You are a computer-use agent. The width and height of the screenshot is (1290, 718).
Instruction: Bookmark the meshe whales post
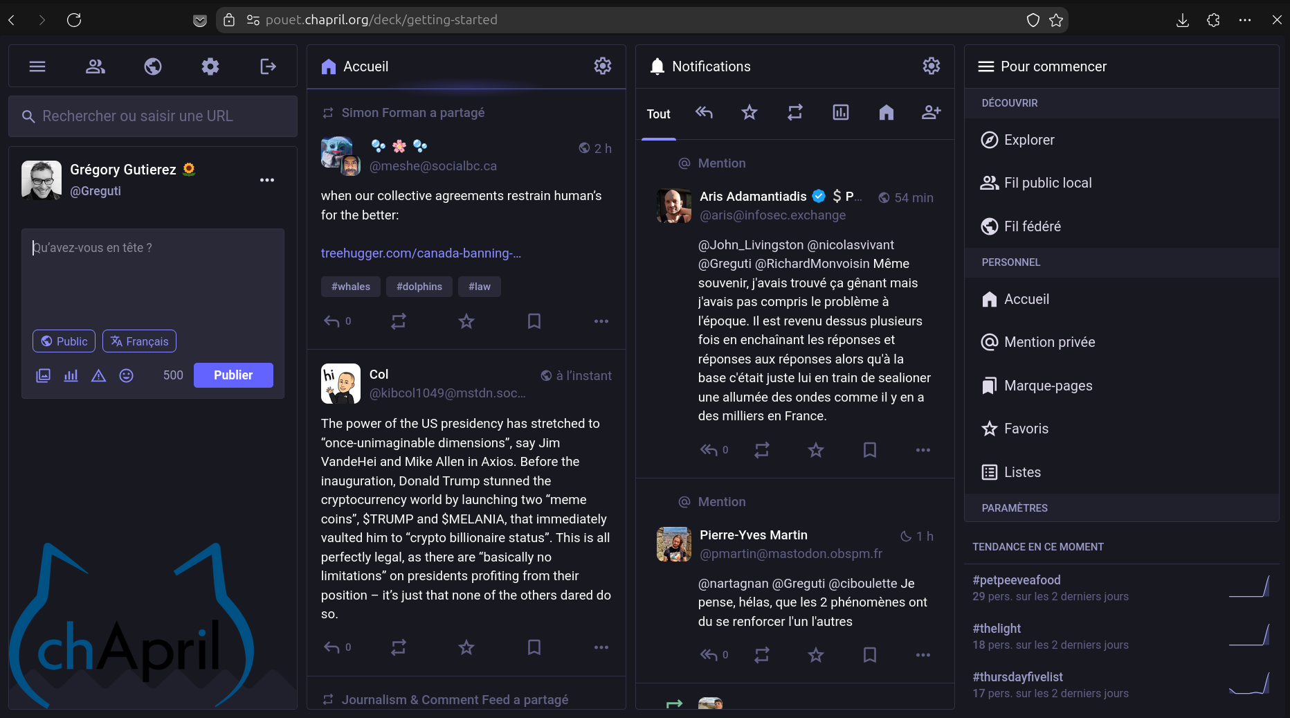coord(534,321)
